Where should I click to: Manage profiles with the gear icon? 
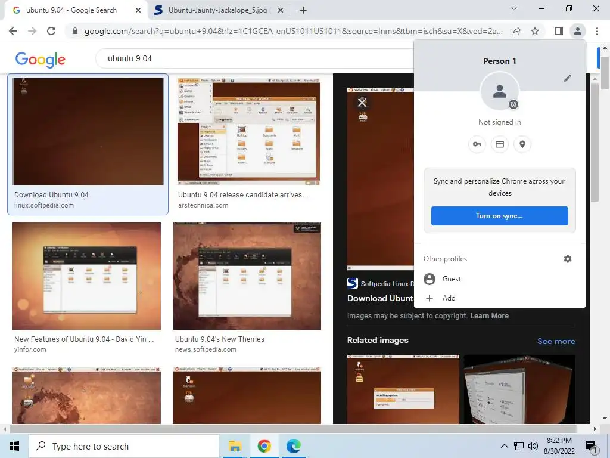coord(568,259)
